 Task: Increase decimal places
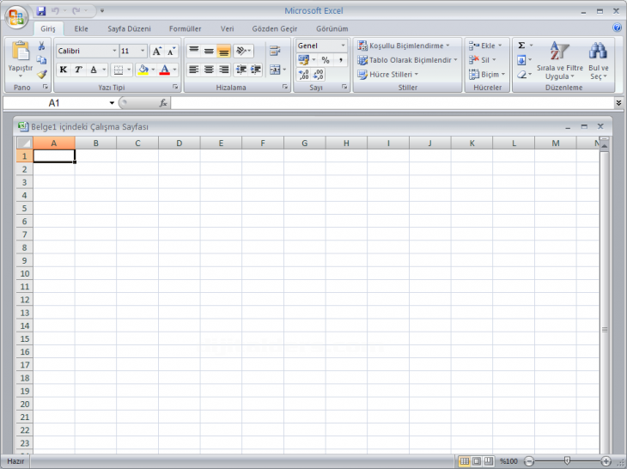click(303, 75)
